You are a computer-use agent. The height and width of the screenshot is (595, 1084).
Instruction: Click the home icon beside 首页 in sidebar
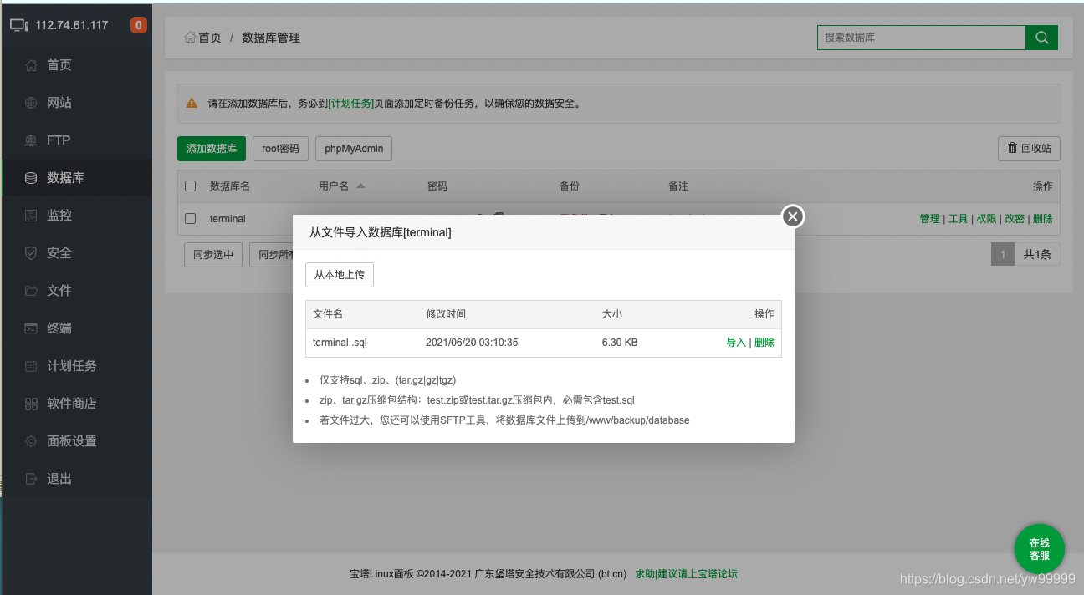coord(32,65)
